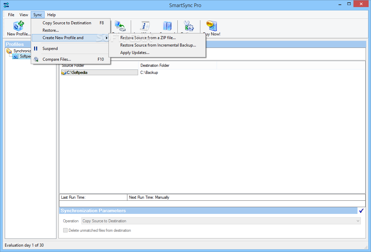The width and height of the screenshot is (371, 252).
Task: Click the Restore toolbar icon with green arrow
Action: pyautogui.click(x=120, y=26)
